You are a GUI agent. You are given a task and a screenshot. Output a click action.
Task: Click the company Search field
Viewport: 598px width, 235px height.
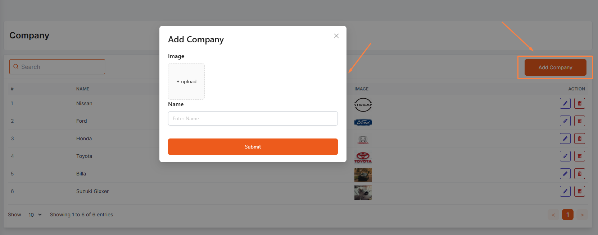(58, 67)
